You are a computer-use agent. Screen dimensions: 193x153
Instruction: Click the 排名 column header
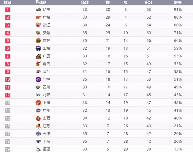coord(8,2)
